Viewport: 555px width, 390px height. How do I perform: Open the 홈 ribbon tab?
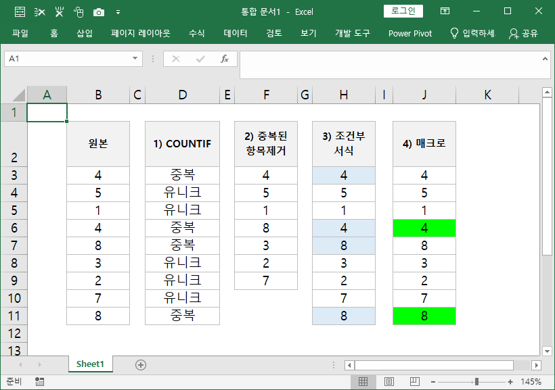coord(53,33)
